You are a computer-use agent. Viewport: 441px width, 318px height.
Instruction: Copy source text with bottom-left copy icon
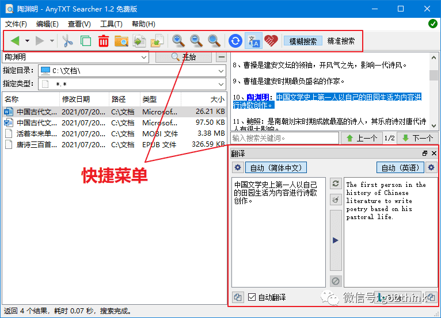tap(238, 297)
